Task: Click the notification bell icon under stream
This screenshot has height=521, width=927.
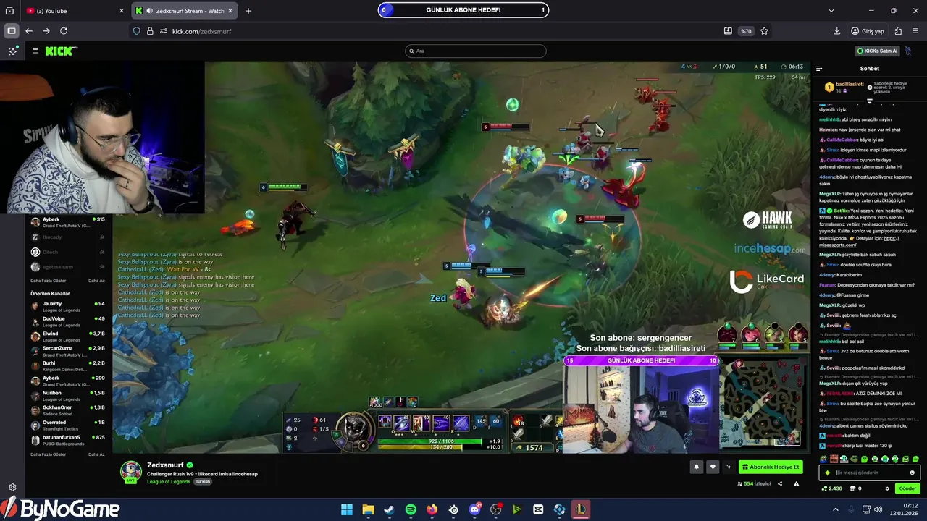Action: [x=697, y=467]
